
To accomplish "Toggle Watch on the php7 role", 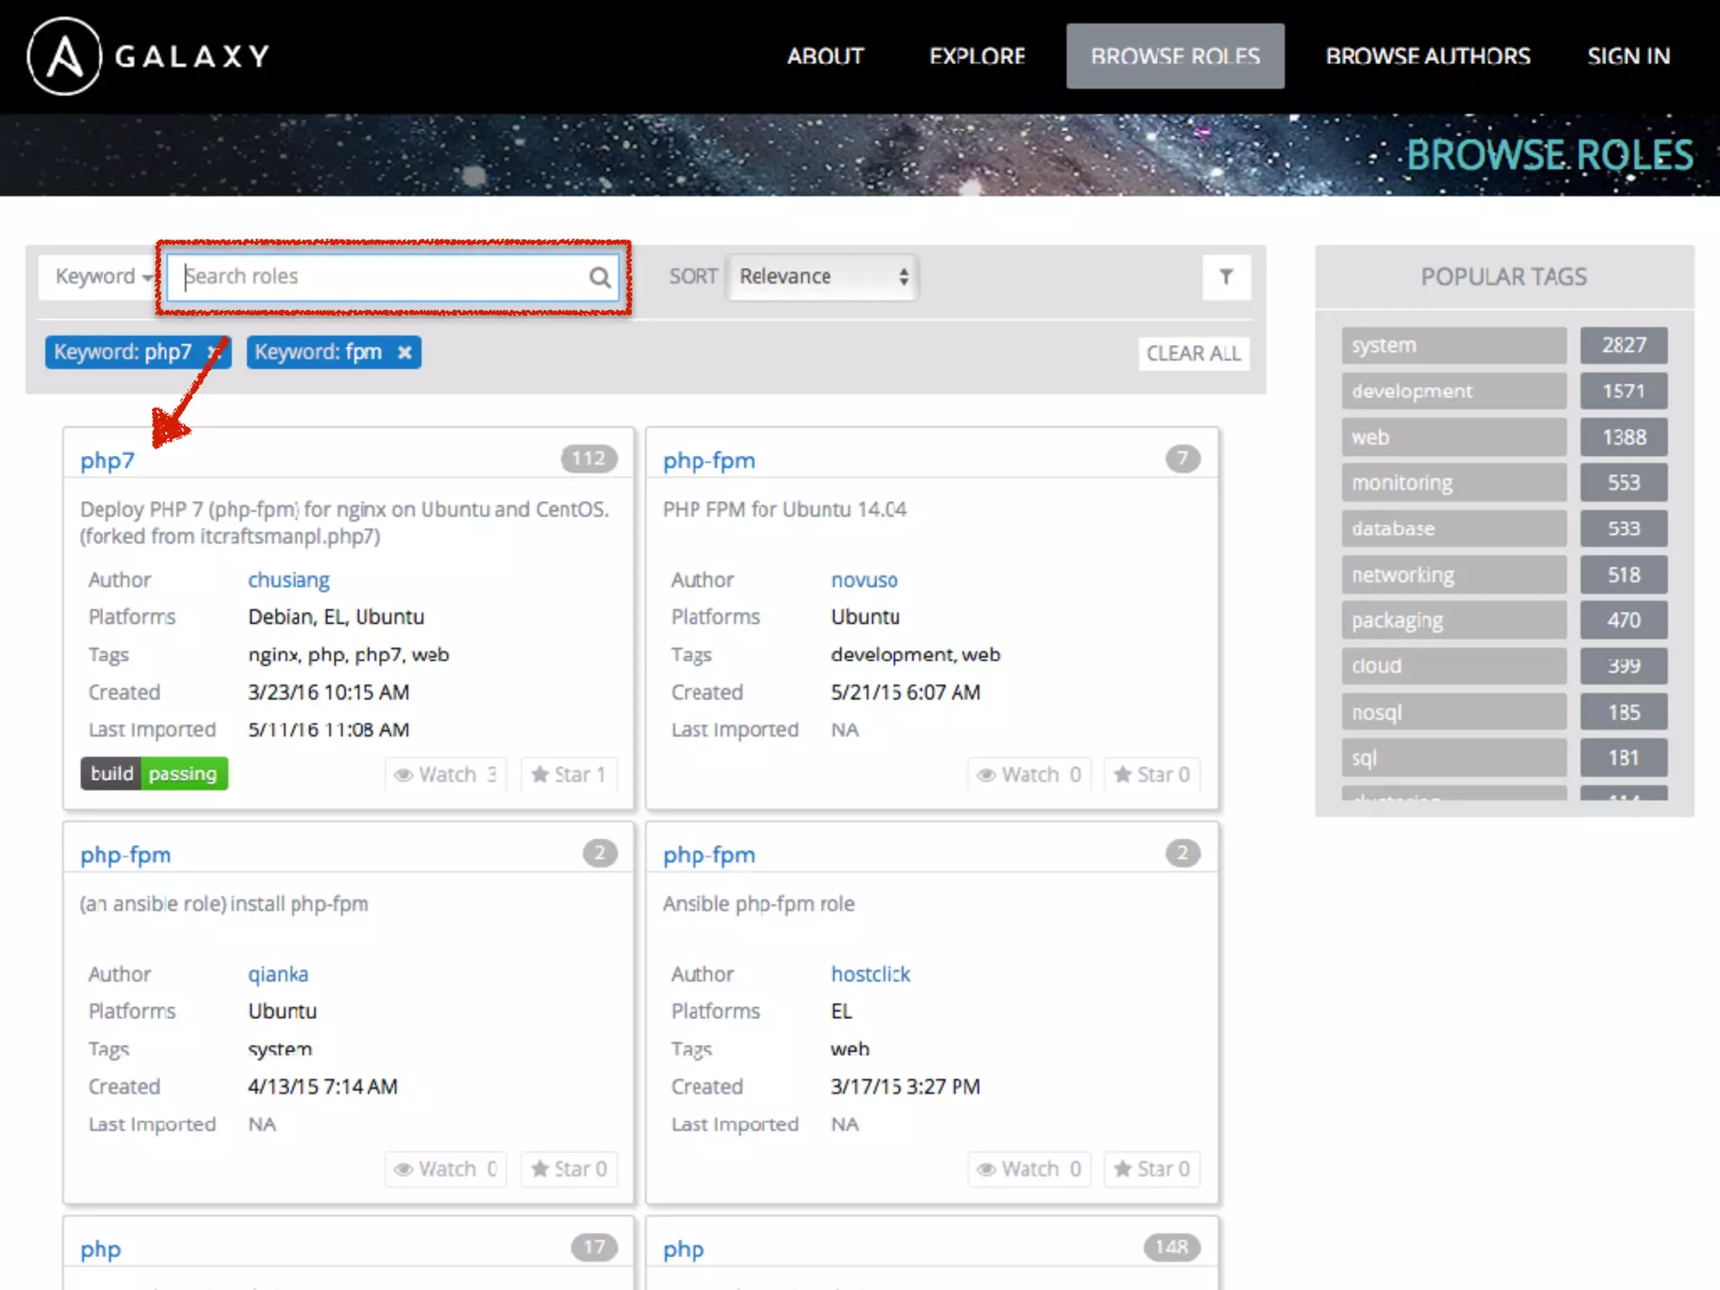I will pos(446,774).
